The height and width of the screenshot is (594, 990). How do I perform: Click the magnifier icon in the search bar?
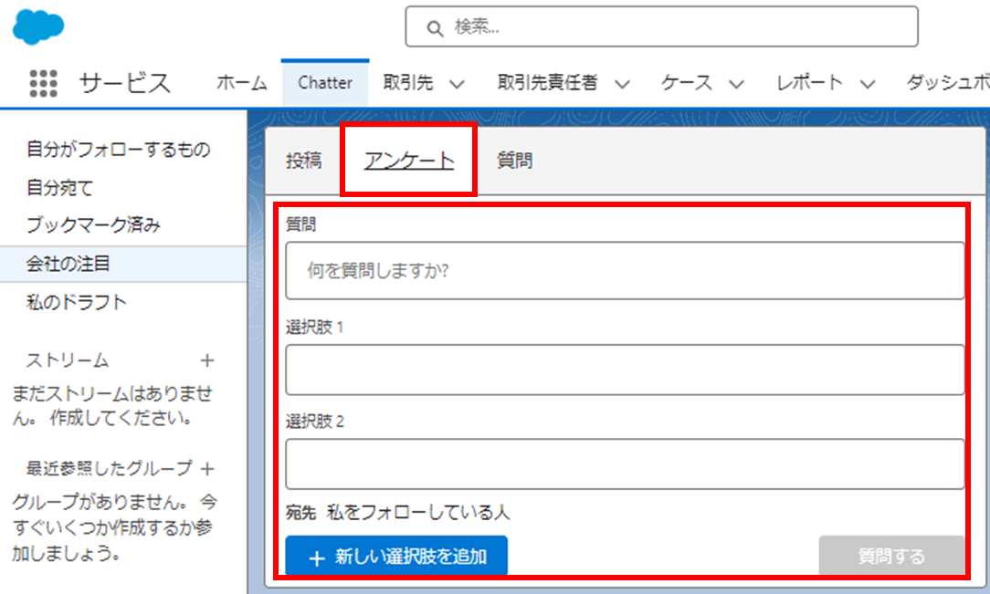click(x=433, y=27)
